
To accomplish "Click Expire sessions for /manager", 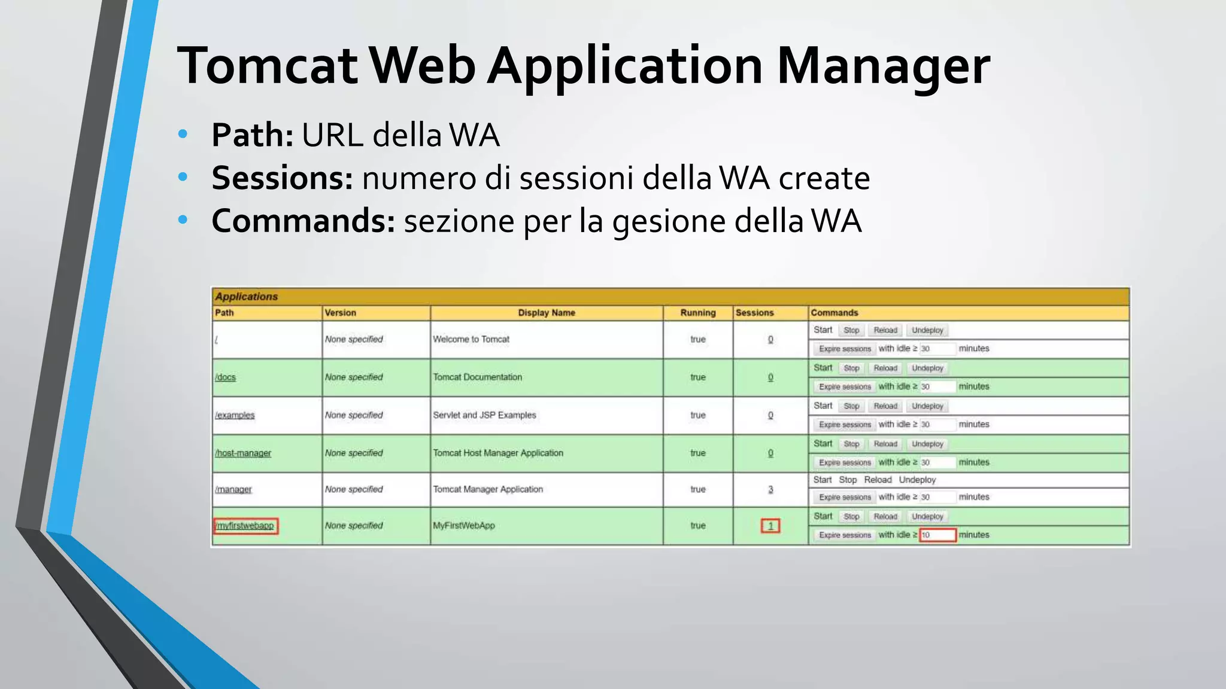I will (x=845, y=498).
